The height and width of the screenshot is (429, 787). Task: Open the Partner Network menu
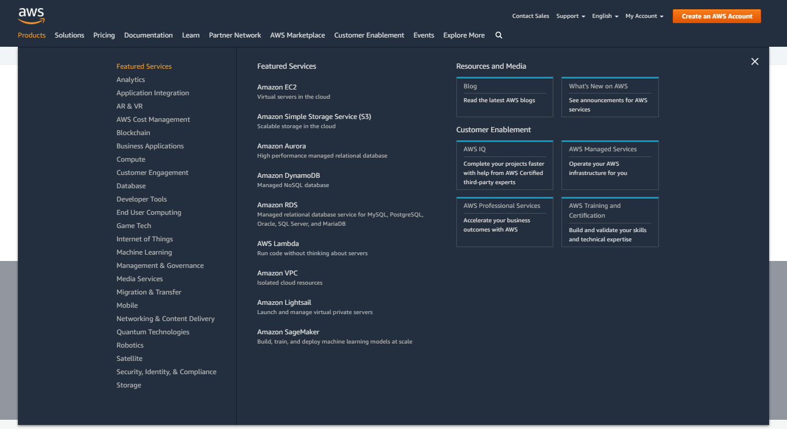tap(235, 35)
